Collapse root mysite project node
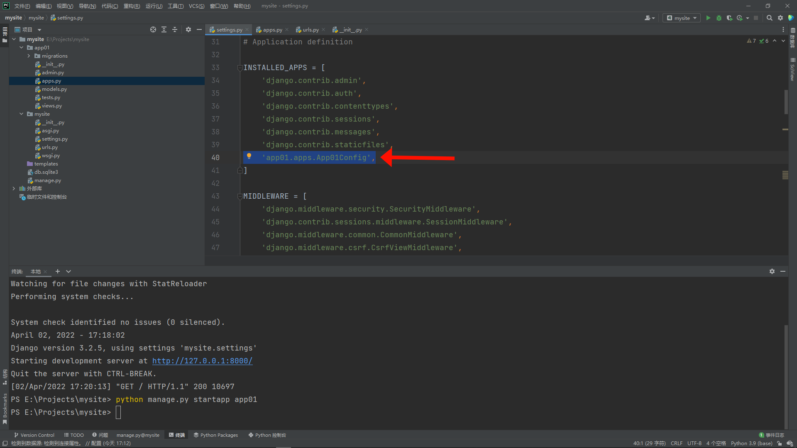 tap(14, 39)
